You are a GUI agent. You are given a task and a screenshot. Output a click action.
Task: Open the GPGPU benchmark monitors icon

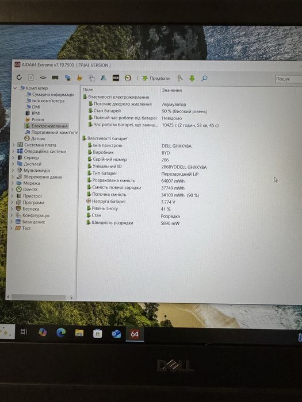click(x=67, y=78)
